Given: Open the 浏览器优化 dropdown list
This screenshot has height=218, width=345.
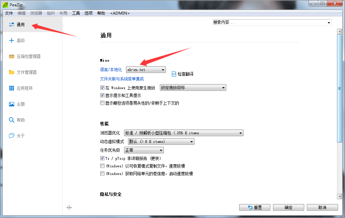Looking at the screenshot, I should (183, 133).
